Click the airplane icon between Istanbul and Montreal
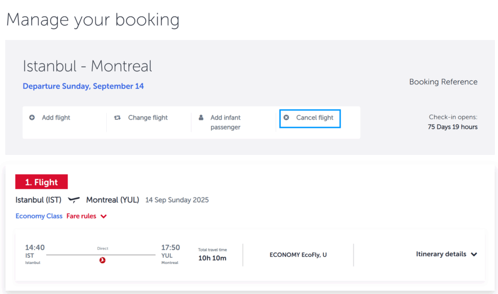The width and height of the screenshot is (498, 294). coord(74,200)
